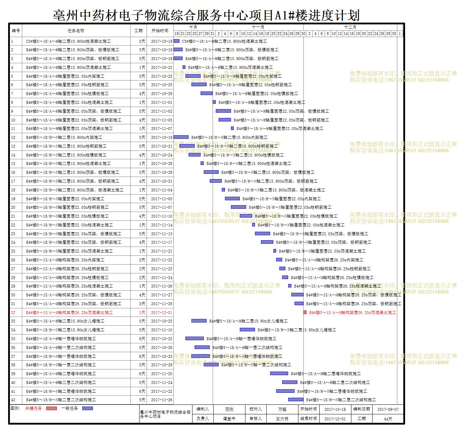Select the Gantt bar for task 9

224,111
